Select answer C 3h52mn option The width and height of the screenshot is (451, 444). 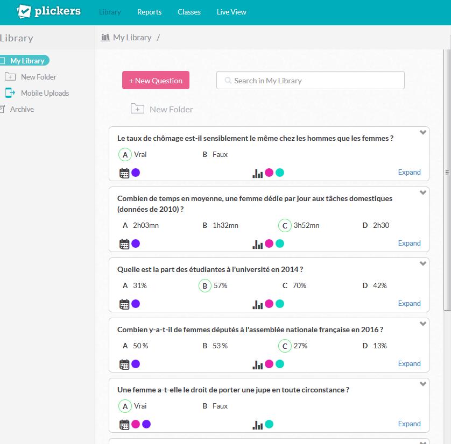coord(285,226)
